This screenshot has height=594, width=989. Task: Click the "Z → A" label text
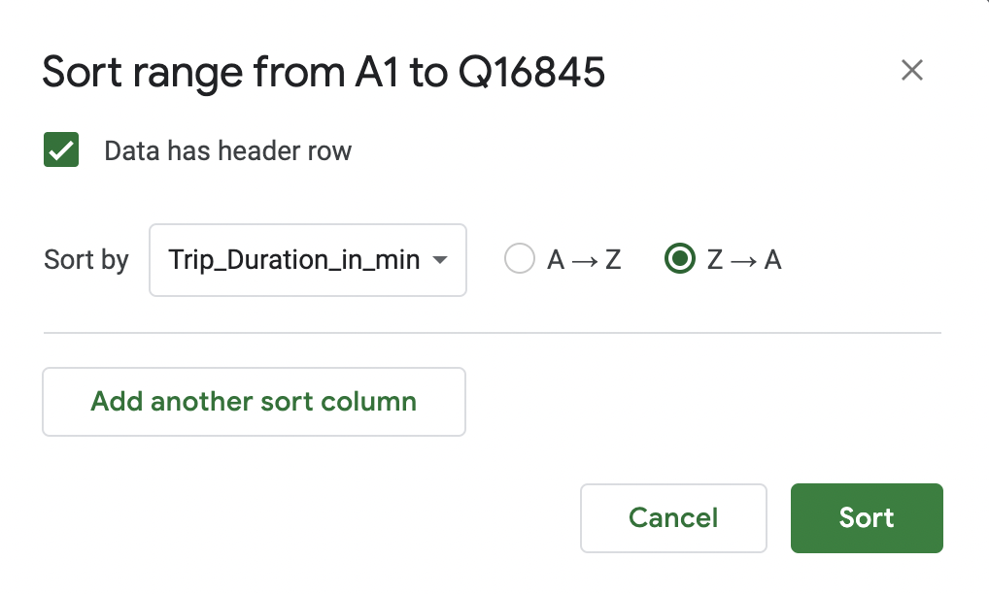click(746, 260)
